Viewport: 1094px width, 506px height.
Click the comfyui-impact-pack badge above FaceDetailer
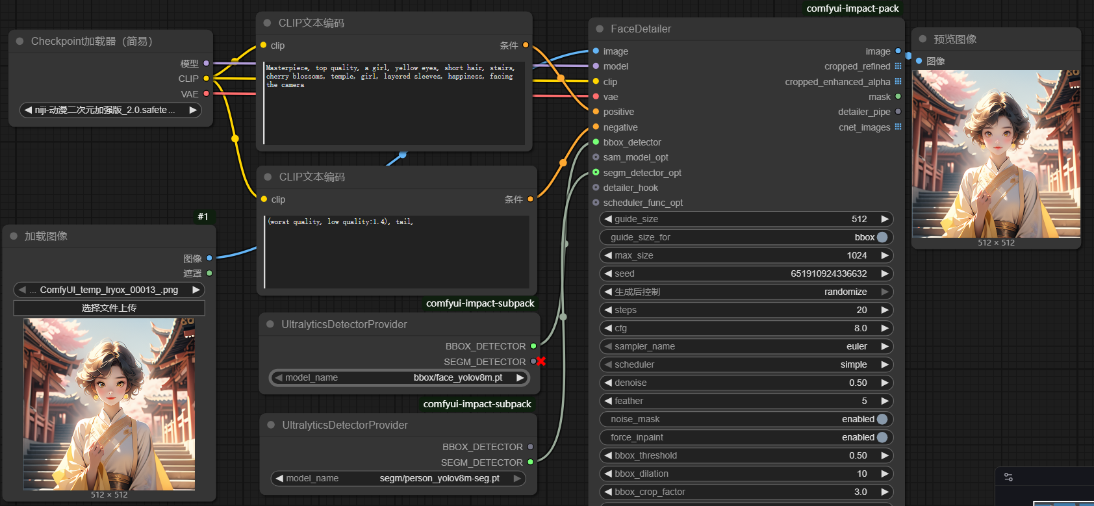pos(852,8)
